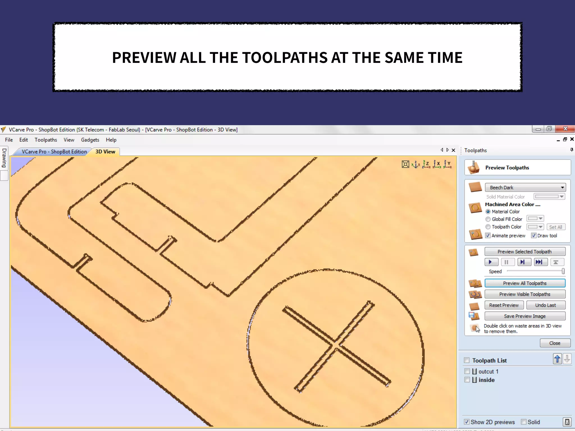View along the Y axis
Screen dimensions: 575x431
[448, 164]
